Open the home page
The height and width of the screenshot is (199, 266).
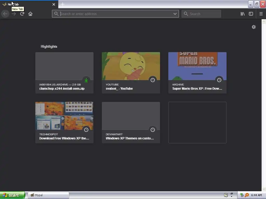click(x=30, y=14)
